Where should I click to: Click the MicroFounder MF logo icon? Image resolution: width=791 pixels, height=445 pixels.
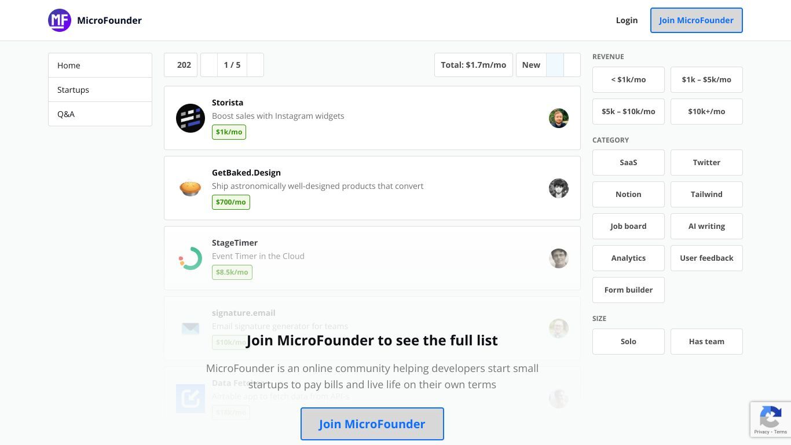pos(60,20)
